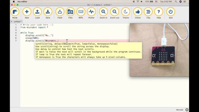Open Spotlight search in menu bar

coord(176,2)
